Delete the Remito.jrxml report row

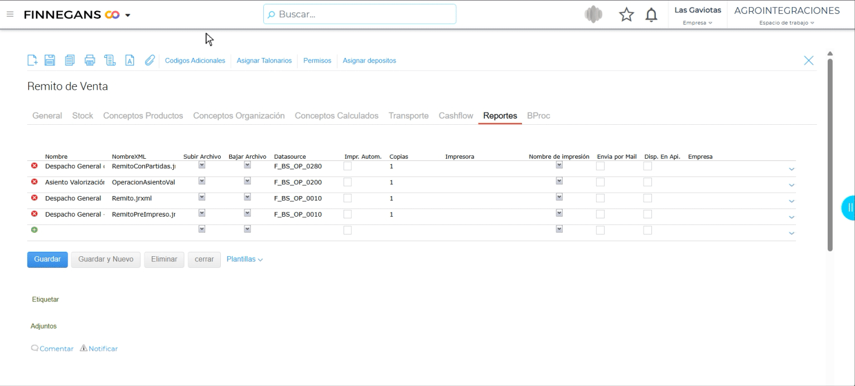pos(34,198)
